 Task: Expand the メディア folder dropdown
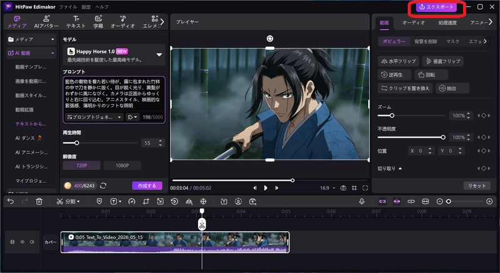pos(52,39)
